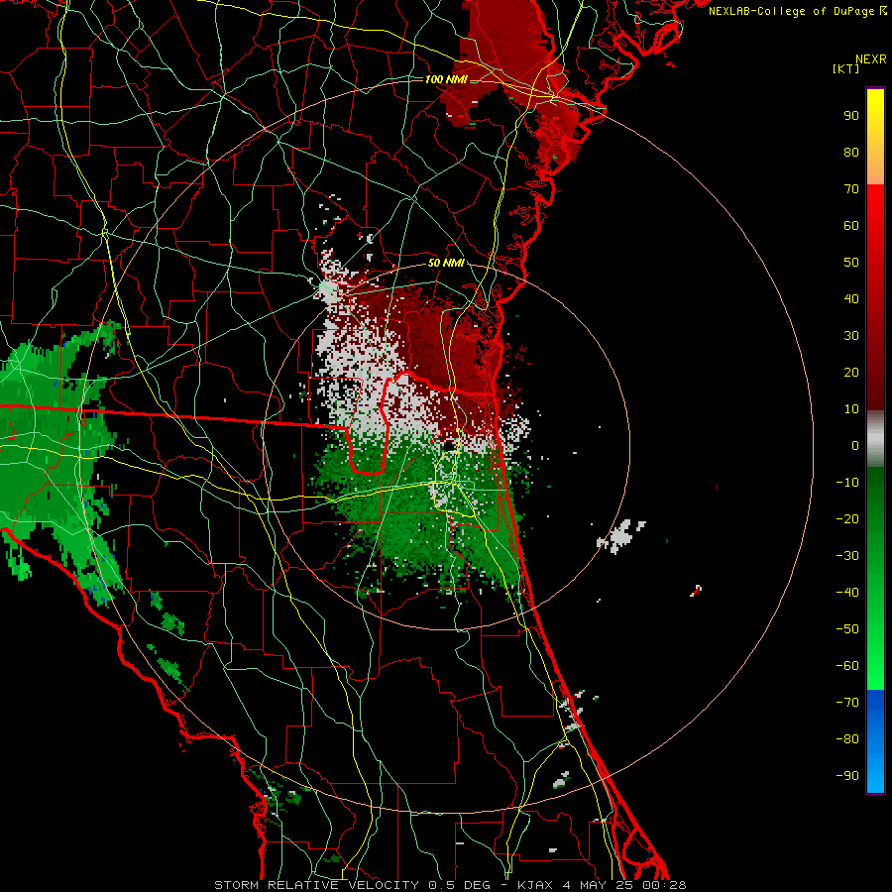Select the NEXR label above the color scale

point(870,59)
